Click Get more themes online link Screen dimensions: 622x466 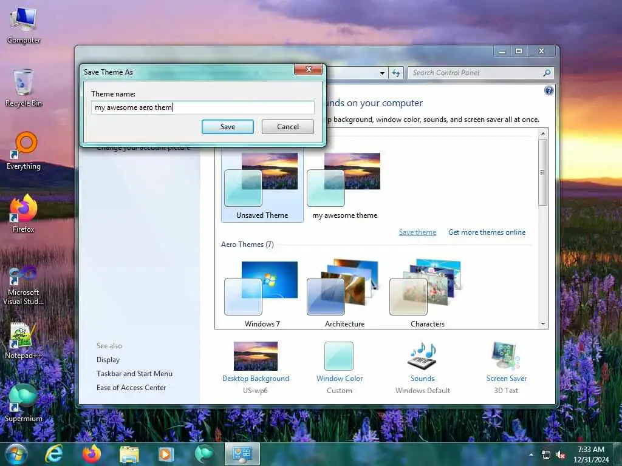point(487,232)
